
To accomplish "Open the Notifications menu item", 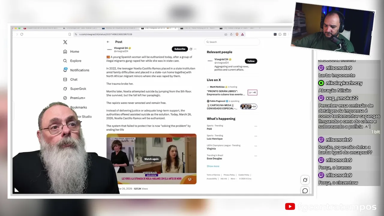I will pos(76,70).
